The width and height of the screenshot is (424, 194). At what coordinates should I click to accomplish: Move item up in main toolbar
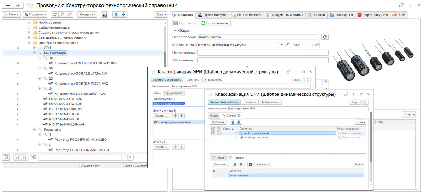click(116, 14)
